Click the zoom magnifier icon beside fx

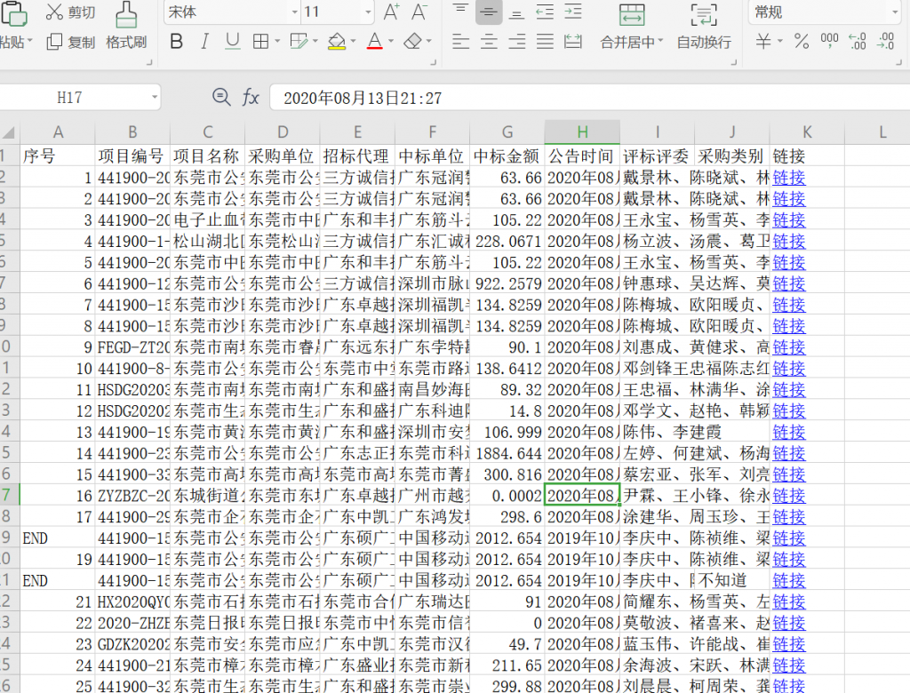tap(220, 97)
